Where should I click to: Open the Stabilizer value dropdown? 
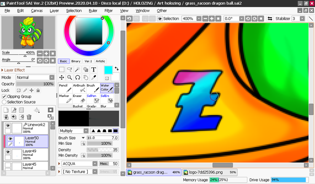[302, 19]
